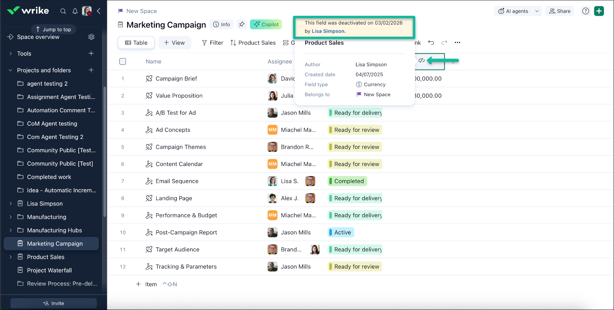Open Lisa Simpson link in tooltip
This screenshot has height=310, width=614.
coord(328,31)
